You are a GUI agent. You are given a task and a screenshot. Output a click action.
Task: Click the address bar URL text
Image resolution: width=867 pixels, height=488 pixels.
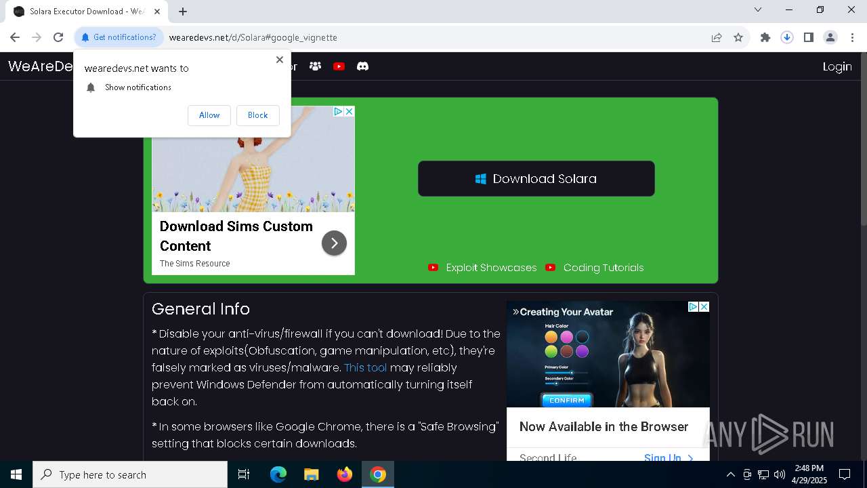(253, 37)
